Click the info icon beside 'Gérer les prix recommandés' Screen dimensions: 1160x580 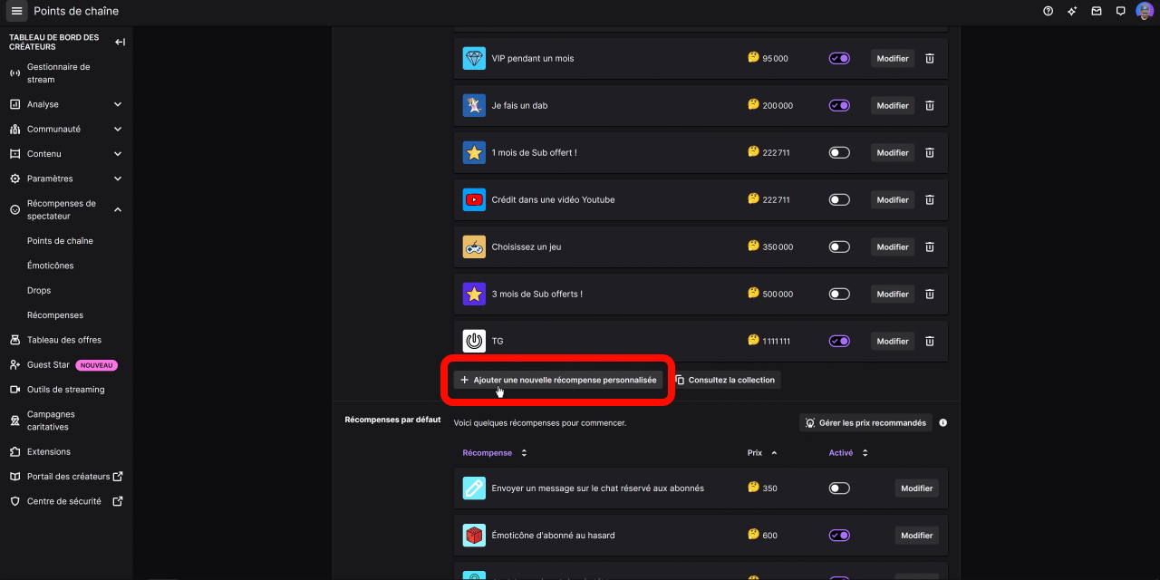[x=943, y=423]
